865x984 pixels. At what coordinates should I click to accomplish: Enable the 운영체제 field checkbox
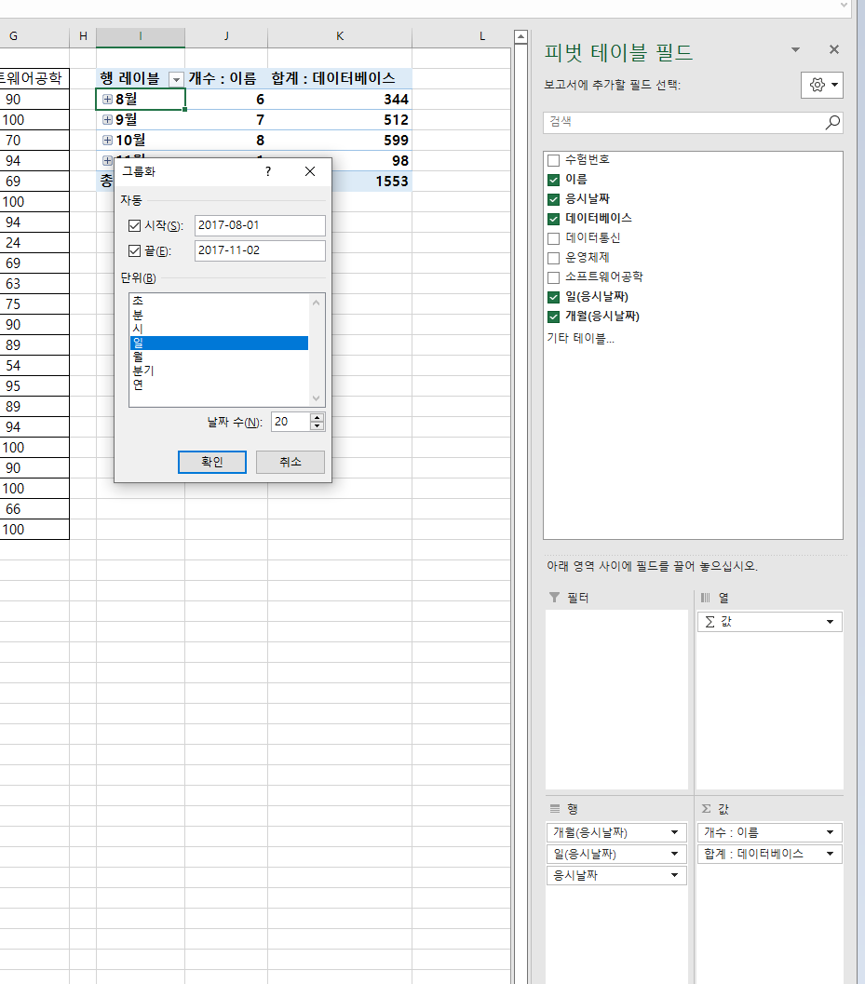tap(554, 257)
